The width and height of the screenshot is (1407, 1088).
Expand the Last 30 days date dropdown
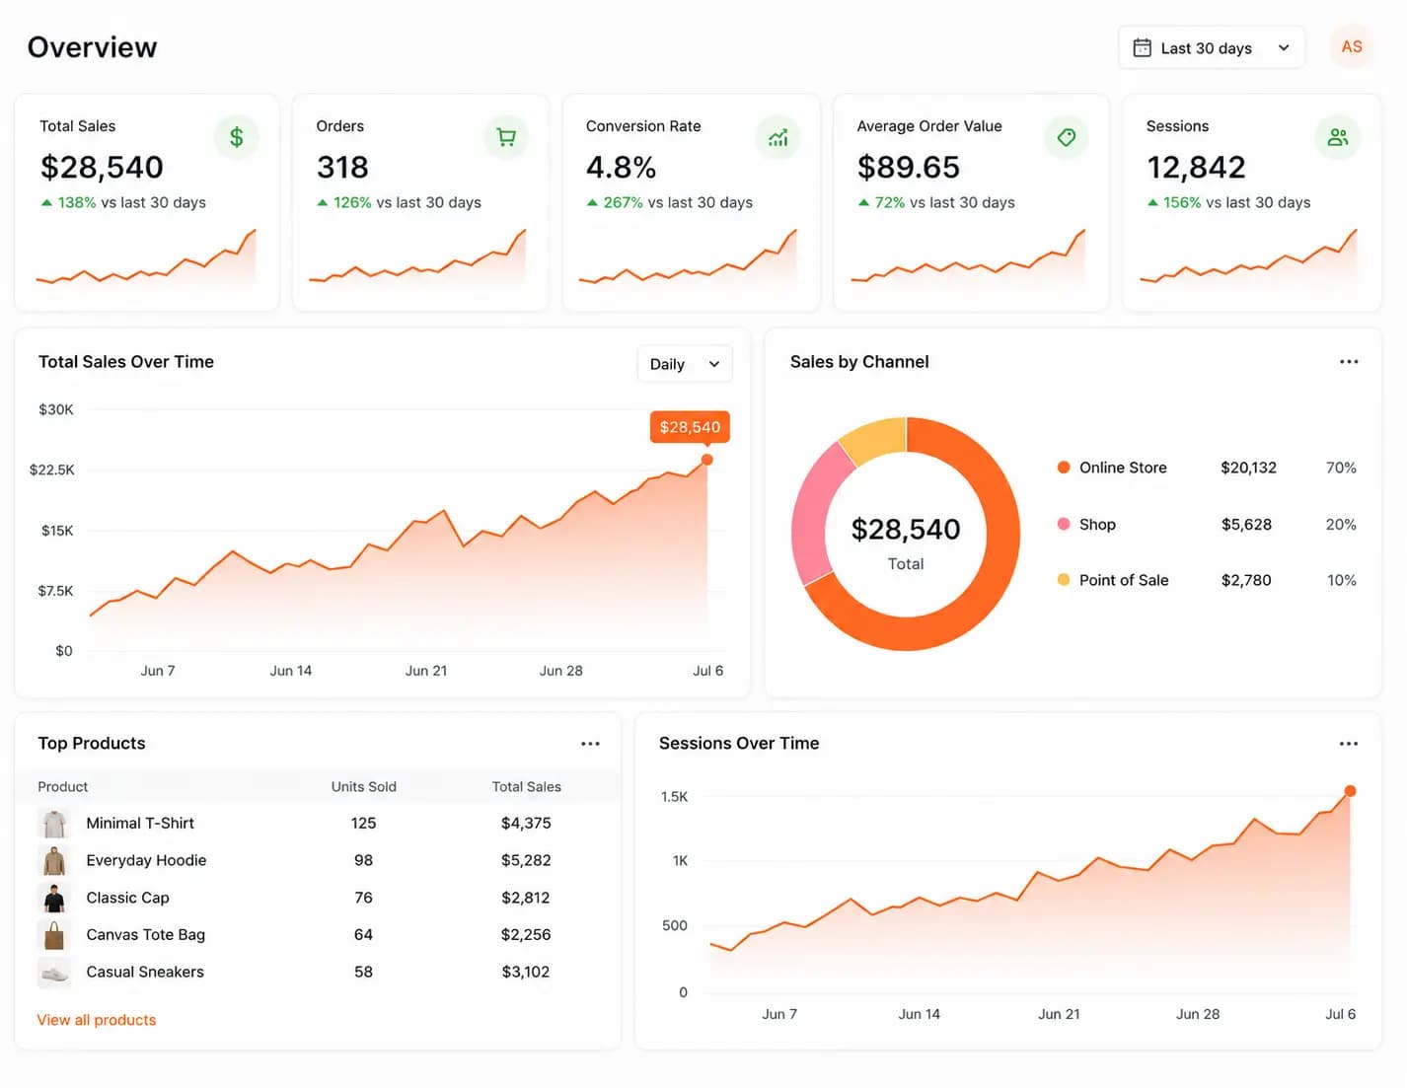(1212, 47)
